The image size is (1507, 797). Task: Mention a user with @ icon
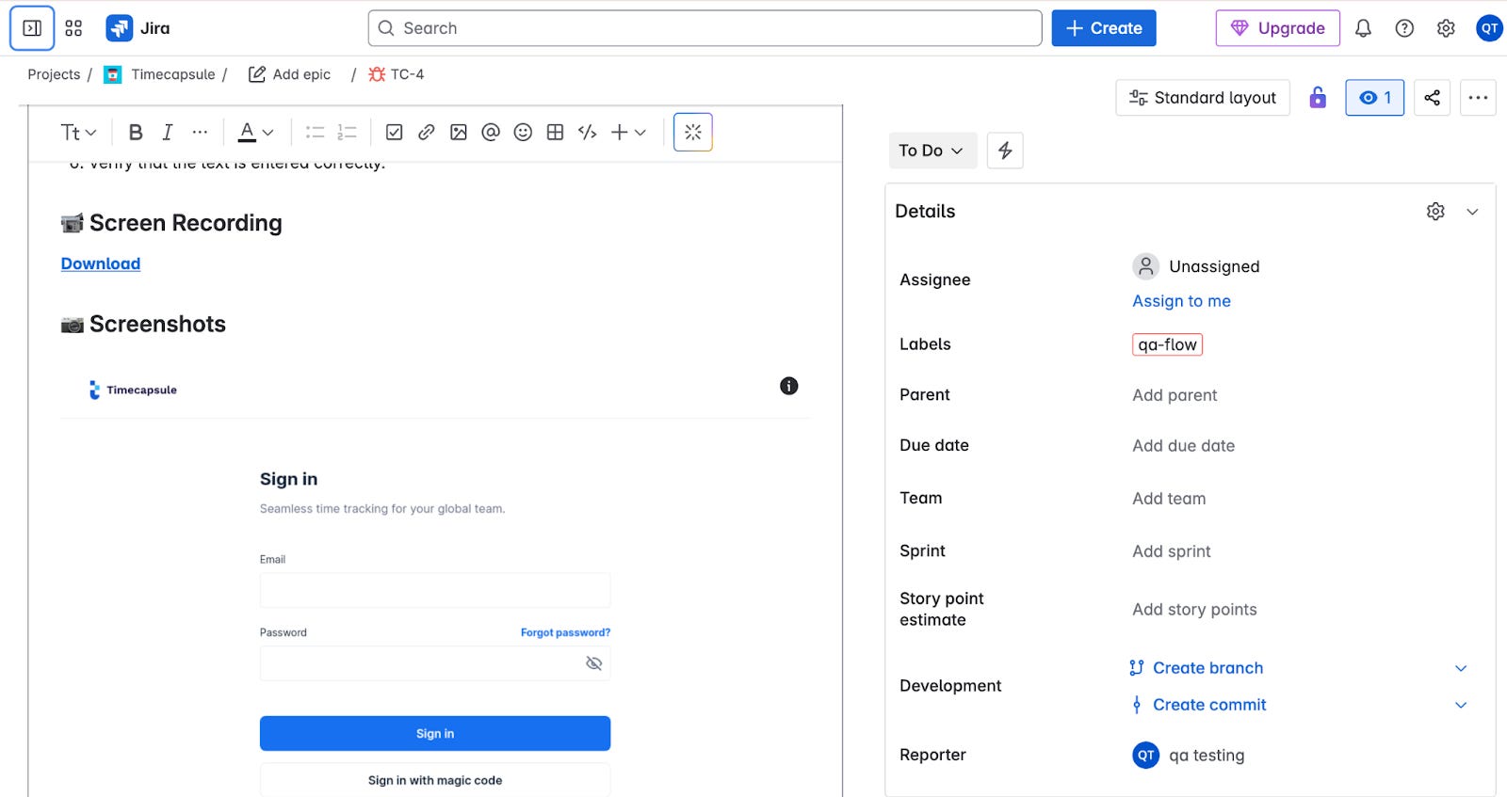491,133
